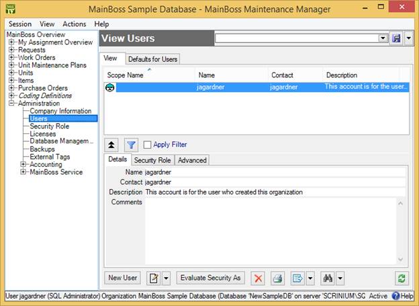419x306 pixels.
Task: Open the dropdown arrow next to binoculars icon
Action: click(x=340, y=278)
